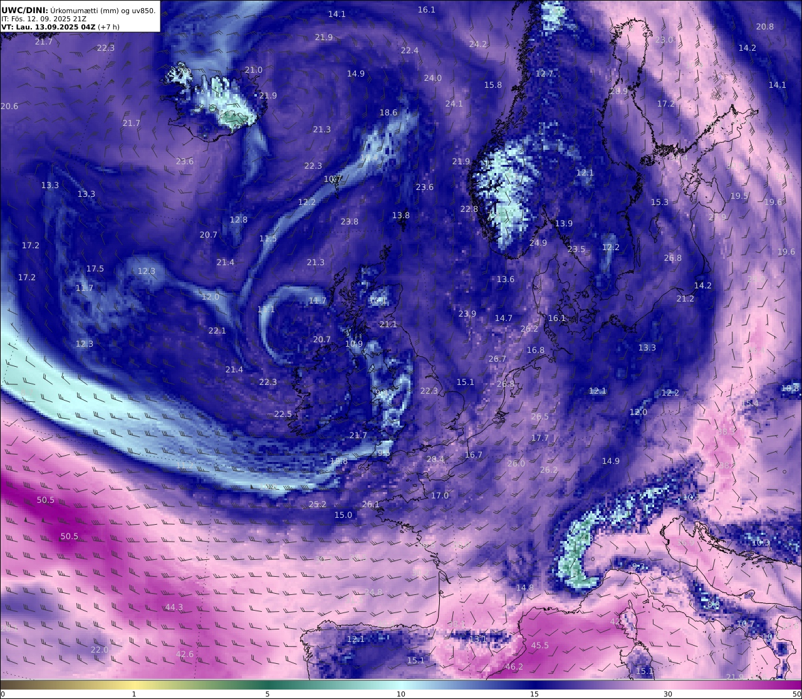Click the 11.5 value on the map
The image size is (802, 699).
[x=268, y=238]
